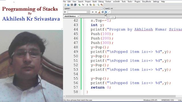Open the Edit menu

coord(69,2)
